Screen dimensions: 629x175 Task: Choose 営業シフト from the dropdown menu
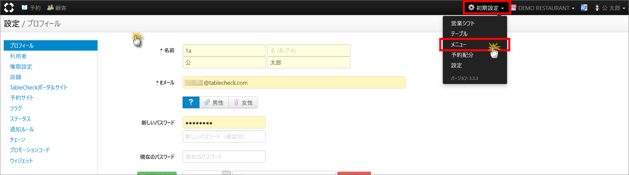coord(463,23)
